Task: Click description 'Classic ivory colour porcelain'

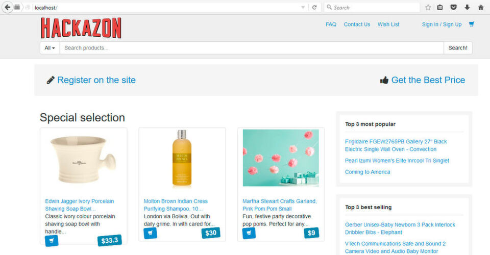Action: [x=80, y=216]
